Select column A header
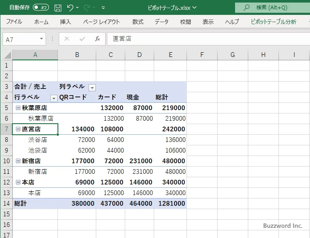This screenshot has width=310, height=238. [x=35, y=55]
